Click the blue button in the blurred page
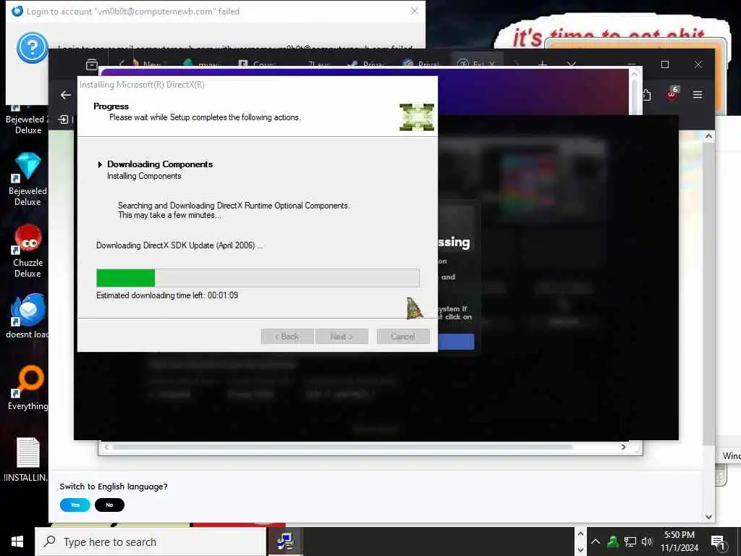 click(456, 342)
